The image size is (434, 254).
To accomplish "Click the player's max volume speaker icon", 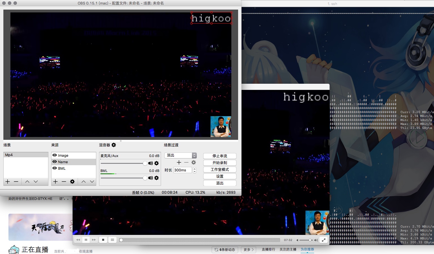I will [316, 240].
